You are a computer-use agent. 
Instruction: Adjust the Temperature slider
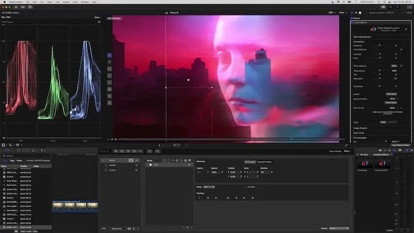(x=380, y=70)
